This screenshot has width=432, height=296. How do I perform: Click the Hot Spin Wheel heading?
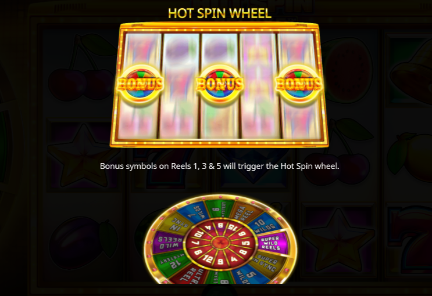point(220,13)
